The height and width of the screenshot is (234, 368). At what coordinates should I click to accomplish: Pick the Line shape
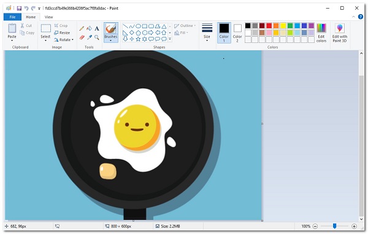click(x=126, y=26)
